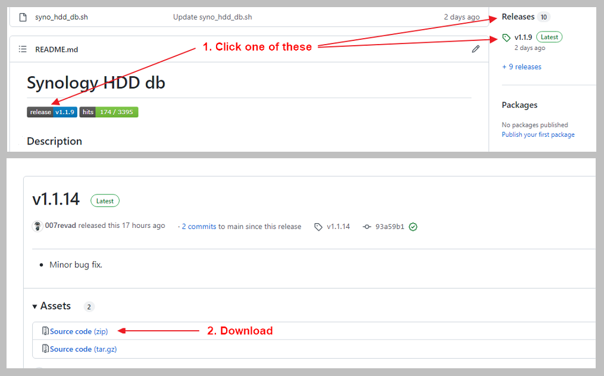
Task: Download Source code (zip)
Action: pos(79,331)
